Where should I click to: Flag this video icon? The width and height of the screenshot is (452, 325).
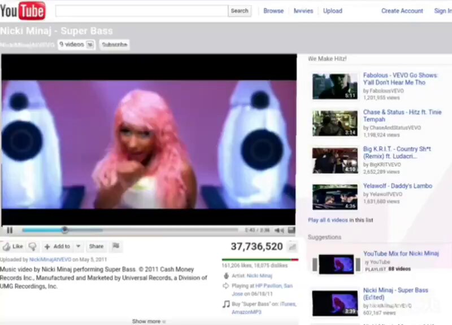pyautogui.click(x=116, y=246)
